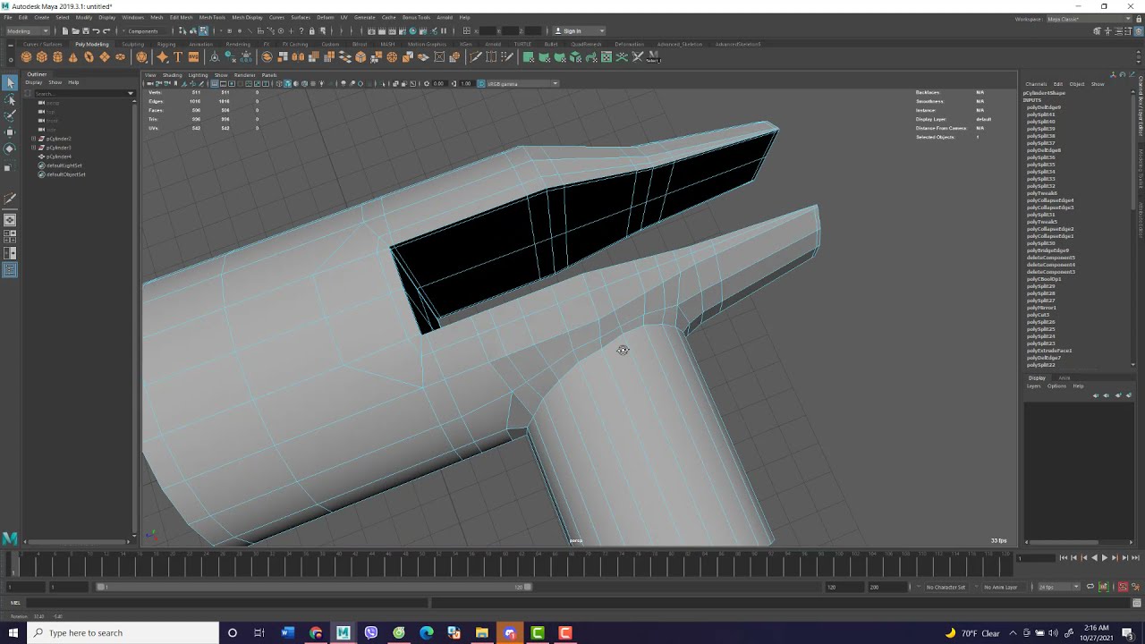Open the Mesh Tools menu
Screen dimensions: 1145x644
tap(212, 17)
